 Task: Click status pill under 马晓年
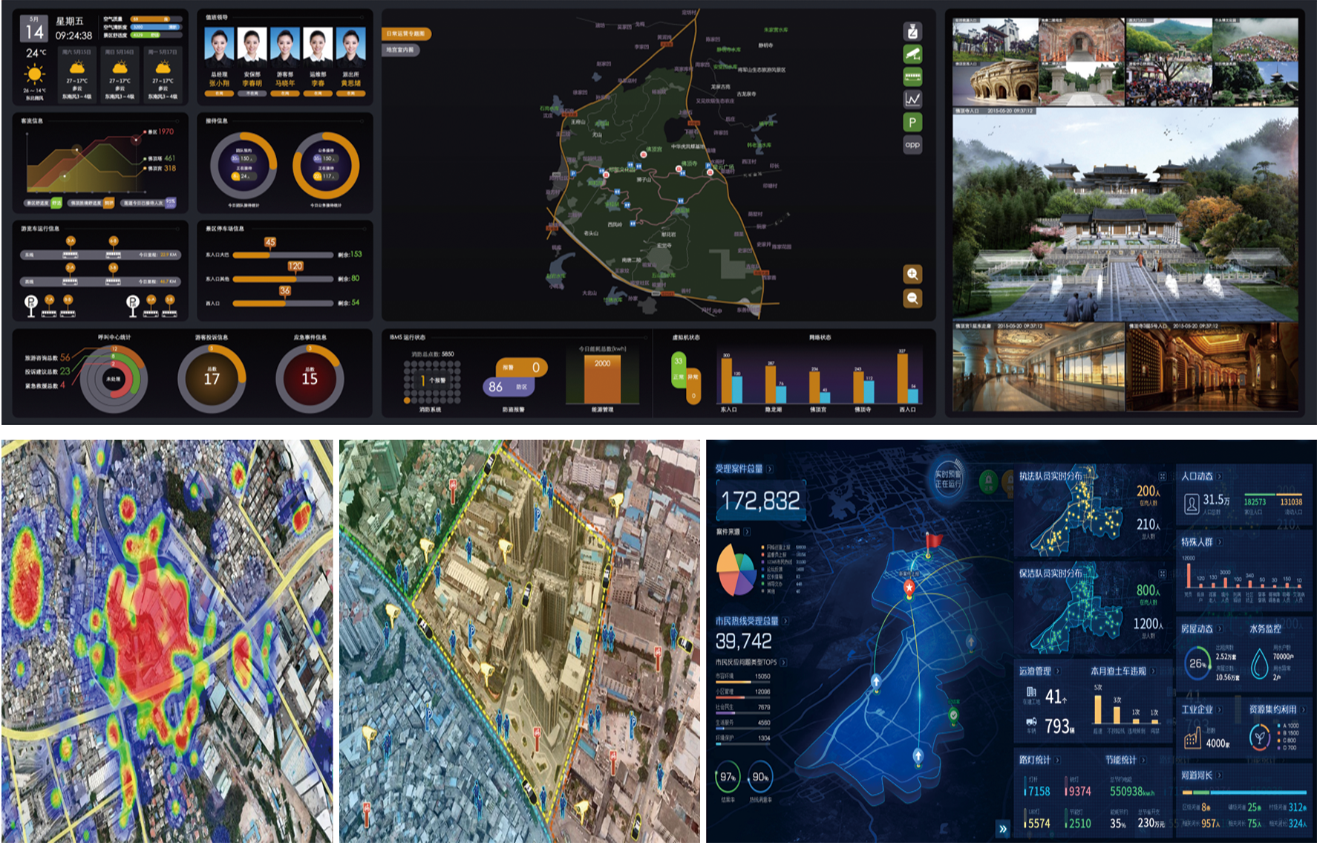[285, 94]
